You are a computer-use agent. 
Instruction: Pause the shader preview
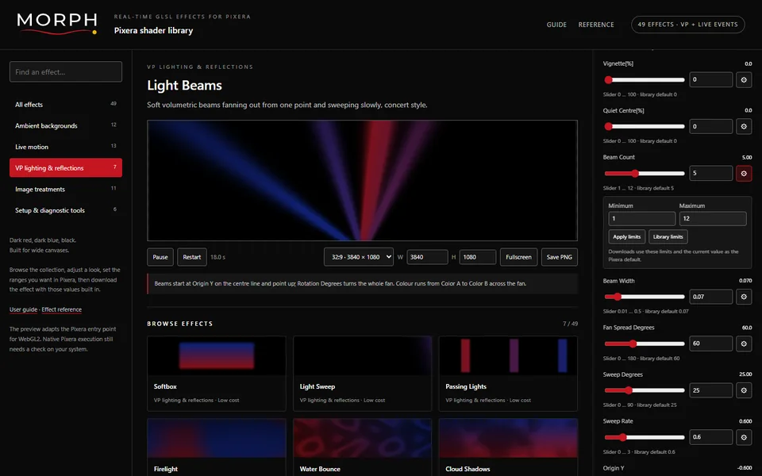click(160, 257)
